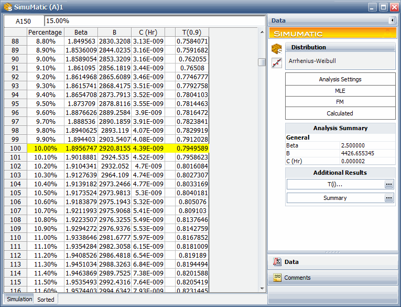Click the vertical scrollbar thumb
The image size is (401, 307).
coord(262,62)
